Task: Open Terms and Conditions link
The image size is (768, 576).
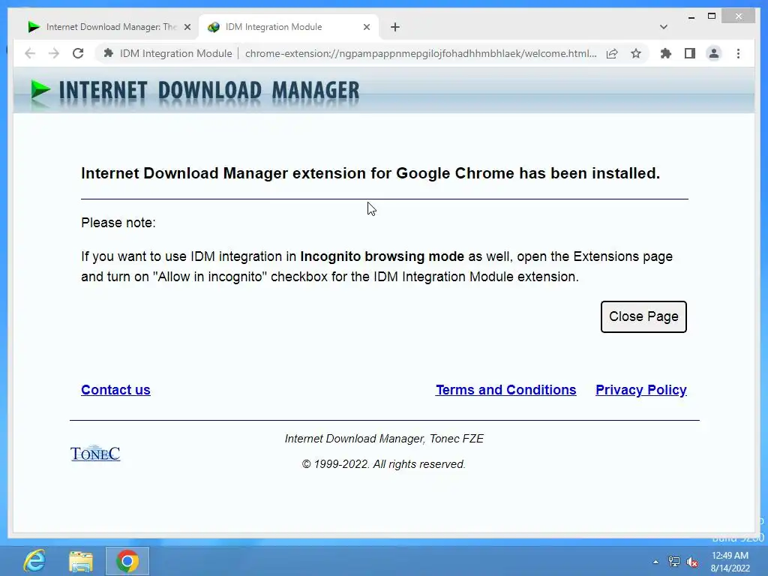Action: click(x=506, y=390)
